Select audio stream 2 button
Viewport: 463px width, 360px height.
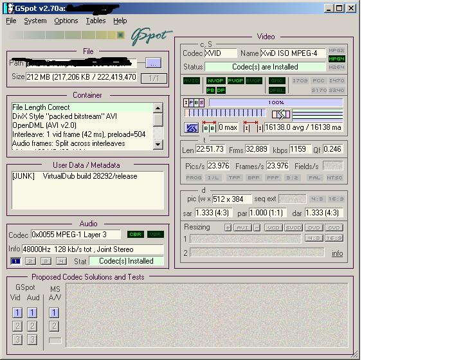click(x=30, y=261)
